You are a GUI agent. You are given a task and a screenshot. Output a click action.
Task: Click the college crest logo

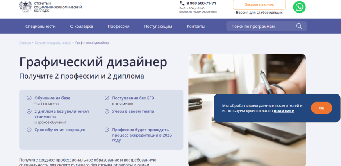pyautogui.click(x=25, y=7)
